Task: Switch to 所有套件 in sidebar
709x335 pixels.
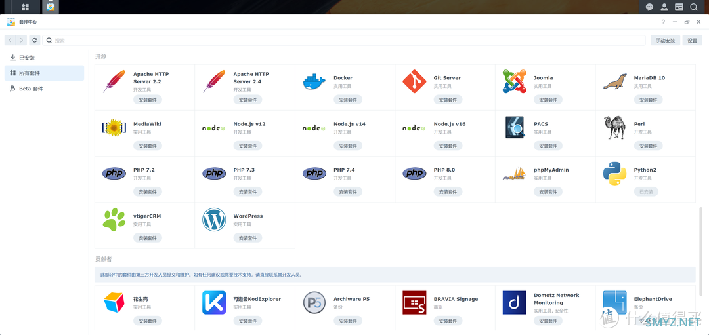Action: point(45,73)
